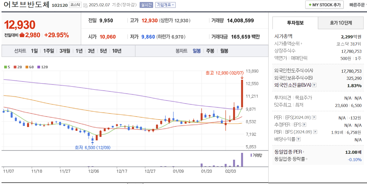Select the 주봉 candle chart tab
This screenshot has height=184, width=367.
click(x=211, y=51)
